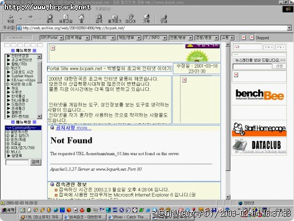Expand the IT / INFO dropdown

coord(165,38)
